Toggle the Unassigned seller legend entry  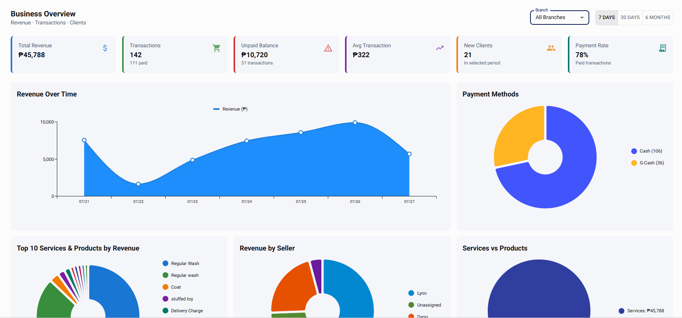[x=425, y=305]
